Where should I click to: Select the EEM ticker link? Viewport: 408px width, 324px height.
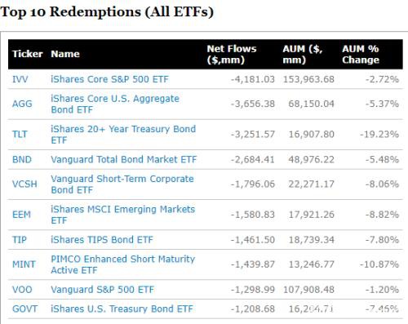pyautogui.click(x=21, y=215)
